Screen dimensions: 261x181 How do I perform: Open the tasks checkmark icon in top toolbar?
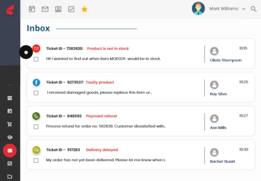[71, 9]
